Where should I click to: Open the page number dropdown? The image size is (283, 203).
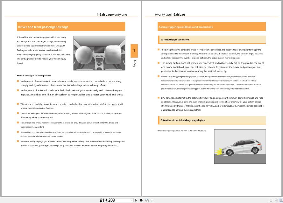(131, 200)
